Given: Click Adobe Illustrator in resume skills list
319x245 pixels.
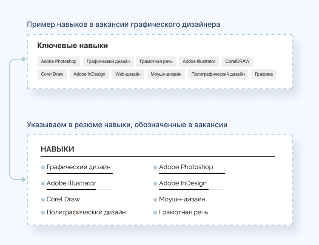Looking at the screenshot, I should [x=71, y=183].
